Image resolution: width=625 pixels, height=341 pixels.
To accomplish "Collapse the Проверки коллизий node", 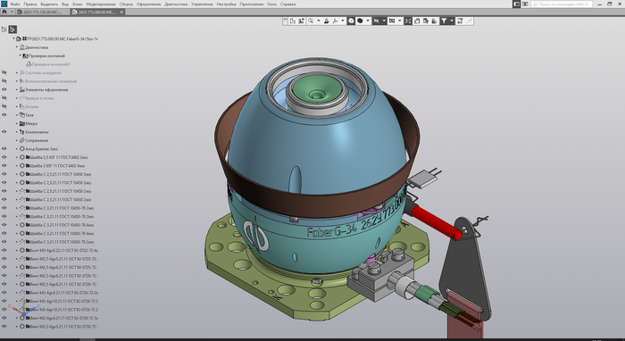I will tap(21, 55).
